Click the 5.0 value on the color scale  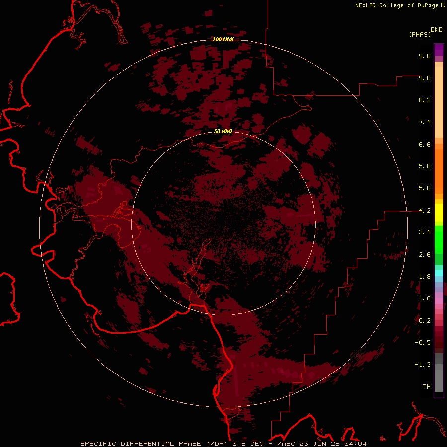[x=425, y=188]
